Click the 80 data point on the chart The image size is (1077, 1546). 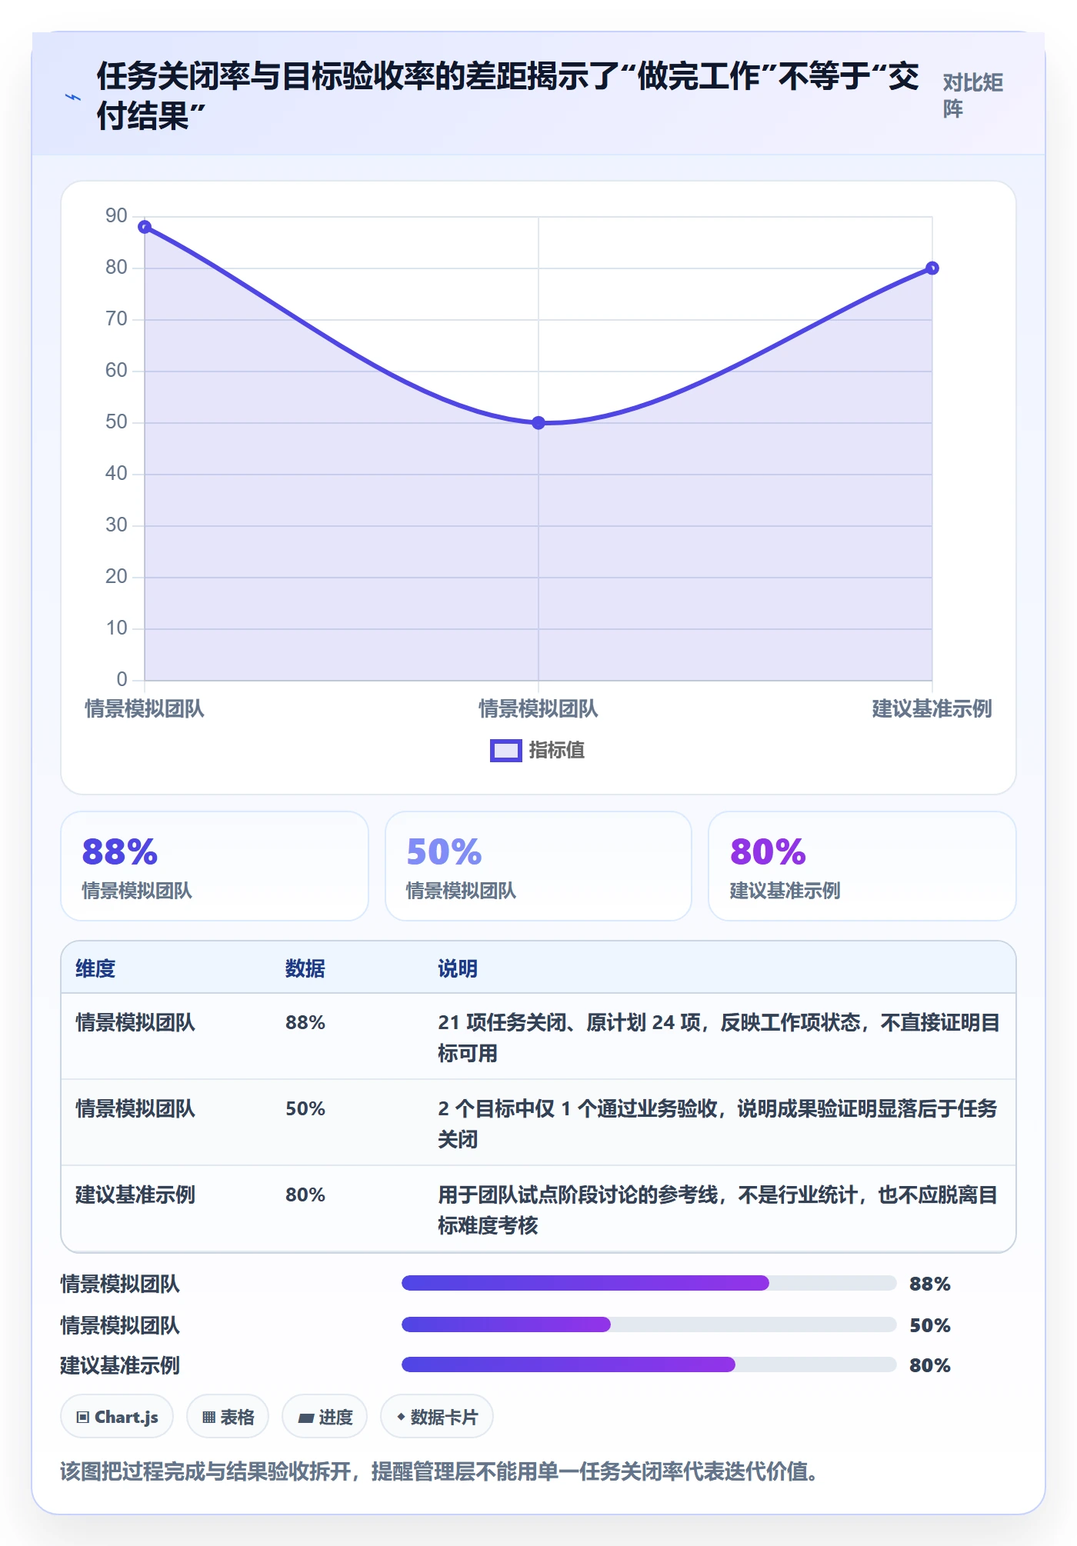(932, 268)
